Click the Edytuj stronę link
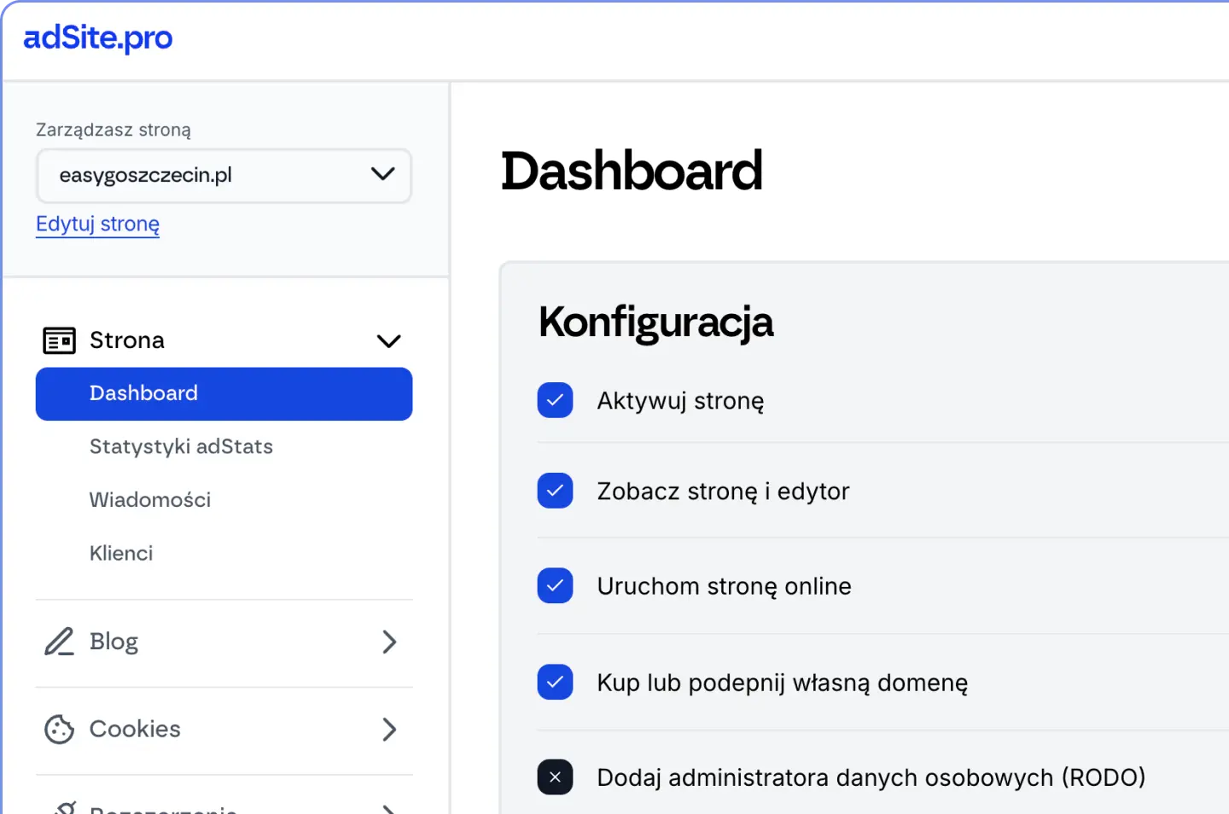 click(96, 224)
